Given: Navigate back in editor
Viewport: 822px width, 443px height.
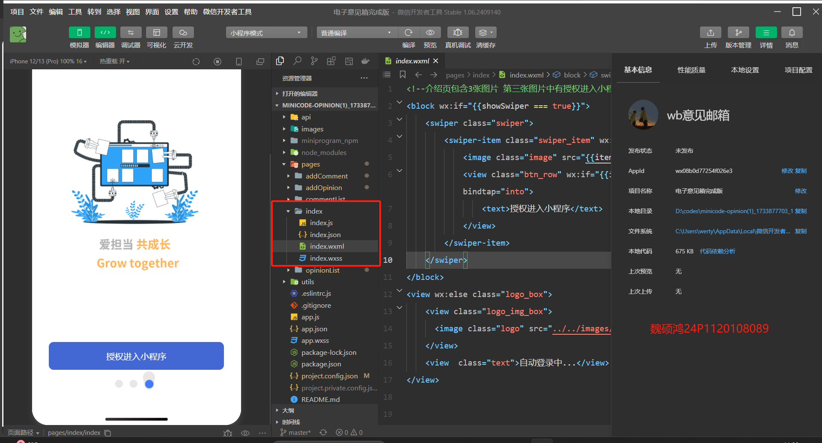Looking at the screenshot, I should pyautogui.click(x=418, y=75).
